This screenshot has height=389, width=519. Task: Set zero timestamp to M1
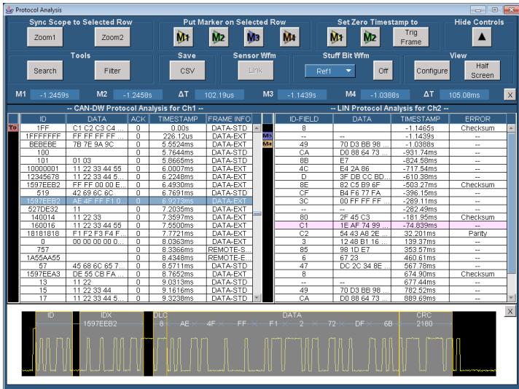[x=337, y=37]
